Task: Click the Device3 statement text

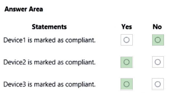Action: (x=50, y=84)
